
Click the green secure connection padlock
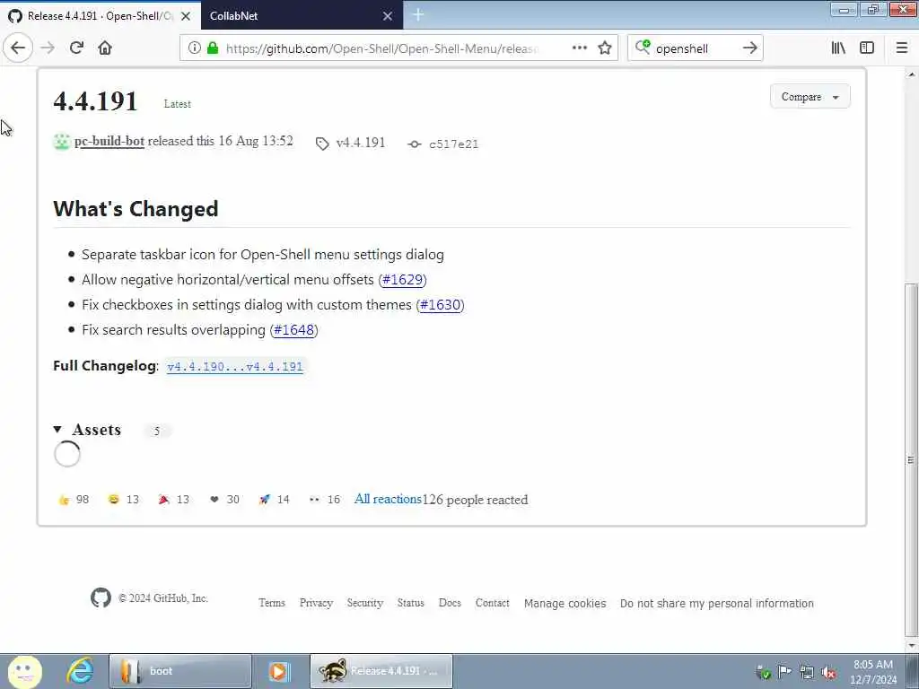213,48
